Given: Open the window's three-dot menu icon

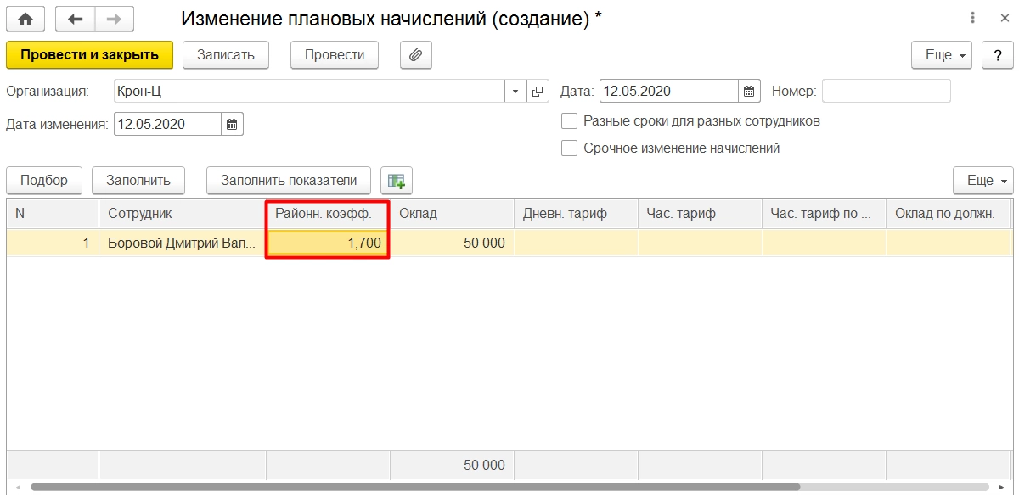Looking at the screenshot, I should (972, 19).
